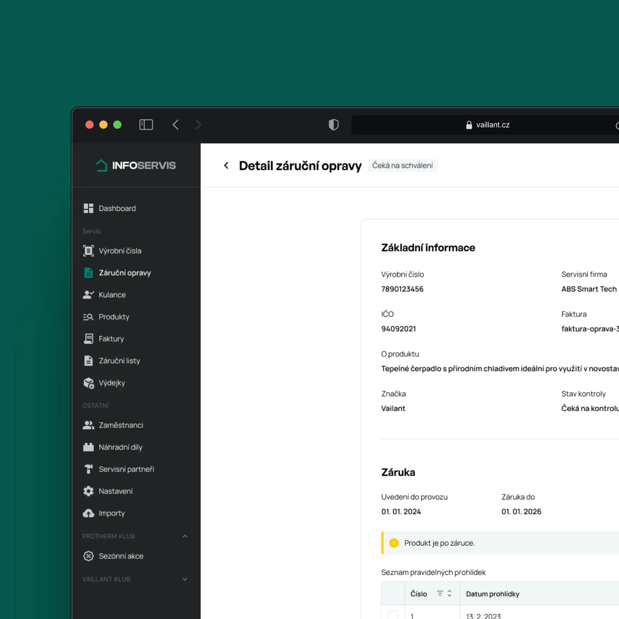Open Kulance menu item
This screenshot has height=619, width=619.
coord(112,295)
